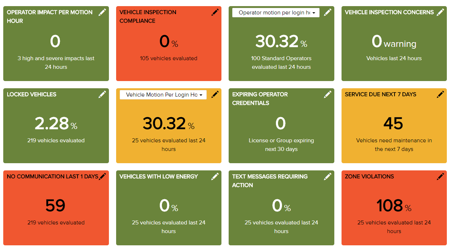The image size is (449, 250).
Task: Edit the Vehicle Motion Per Login tile
Action: point(215,94)
